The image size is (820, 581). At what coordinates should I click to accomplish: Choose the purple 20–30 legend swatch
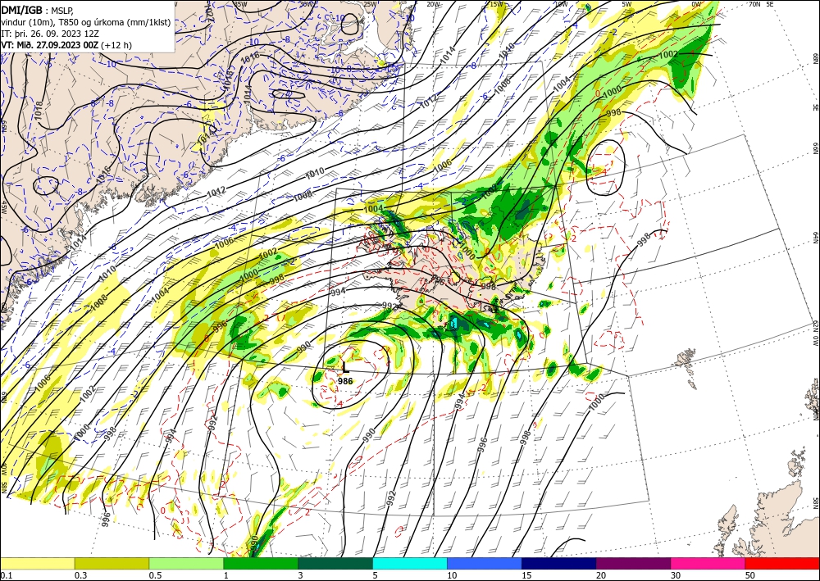point(633,563)
